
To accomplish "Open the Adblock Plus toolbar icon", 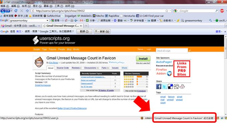I will (222, 11).
